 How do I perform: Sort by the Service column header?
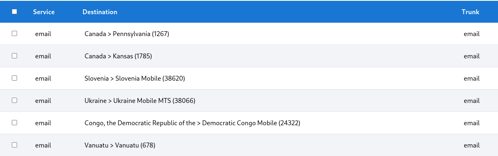coord(44,12)
